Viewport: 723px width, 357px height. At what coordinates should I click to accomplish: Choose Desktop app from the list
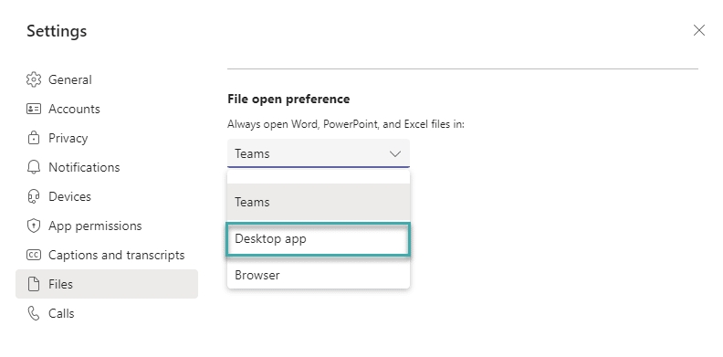(x=319, y=239)
